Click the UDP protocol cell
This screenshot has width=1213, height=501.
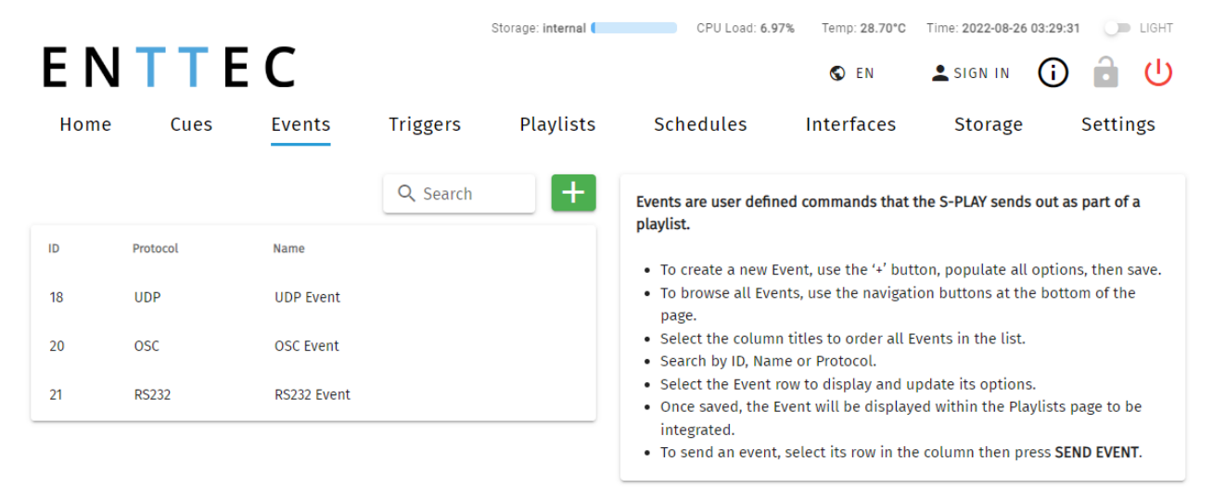point(147,298)
